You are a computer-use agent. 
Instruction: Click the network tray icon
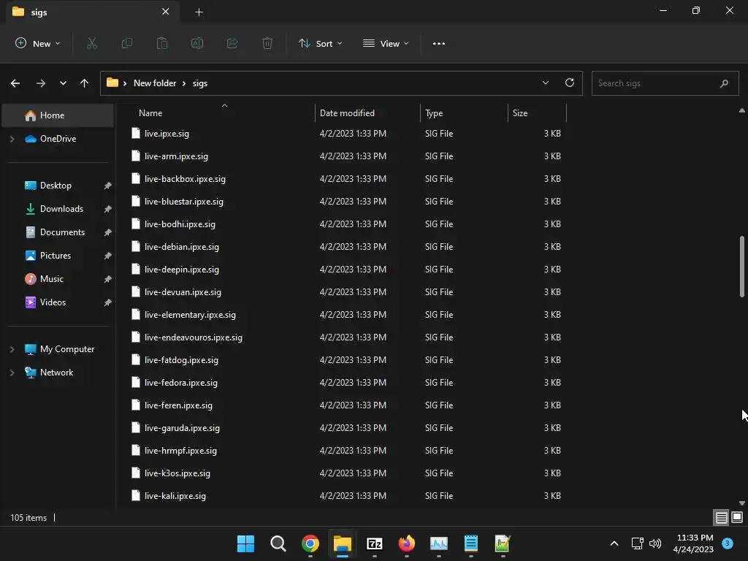637,543
